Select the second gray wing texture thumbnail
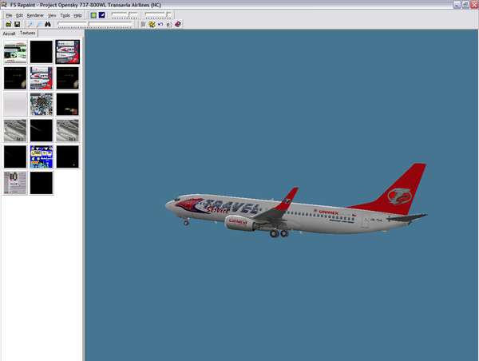Viewport: 479px width, 361px height. tap(68, 130)
